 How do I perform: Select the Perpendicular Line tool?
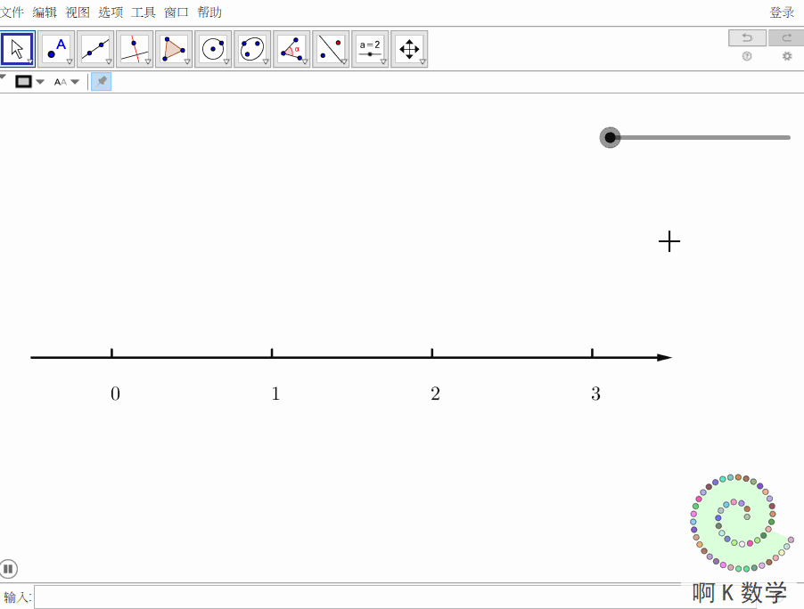coord(135,49)
